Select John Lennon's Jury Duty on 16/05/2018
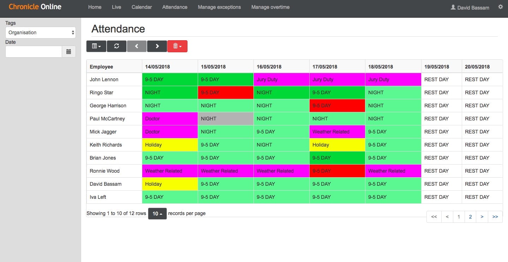Image resolution: width=508 pixels, height=262 pixels. coord(281,79)
